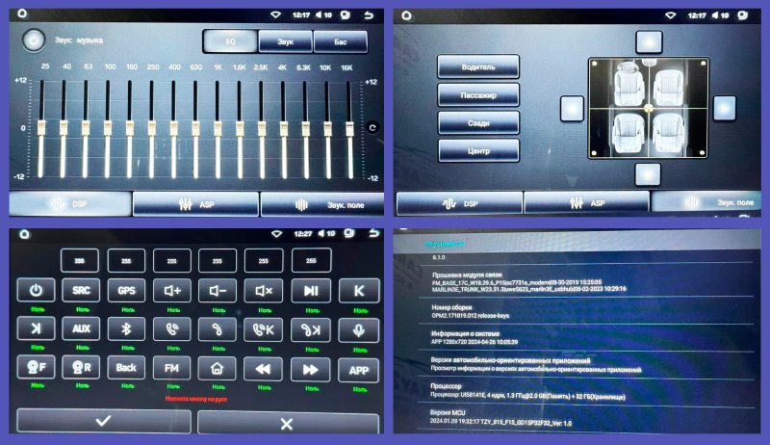Choose the microphone voice key icon
Screen dimensions: 770x445
pos(358,328)
